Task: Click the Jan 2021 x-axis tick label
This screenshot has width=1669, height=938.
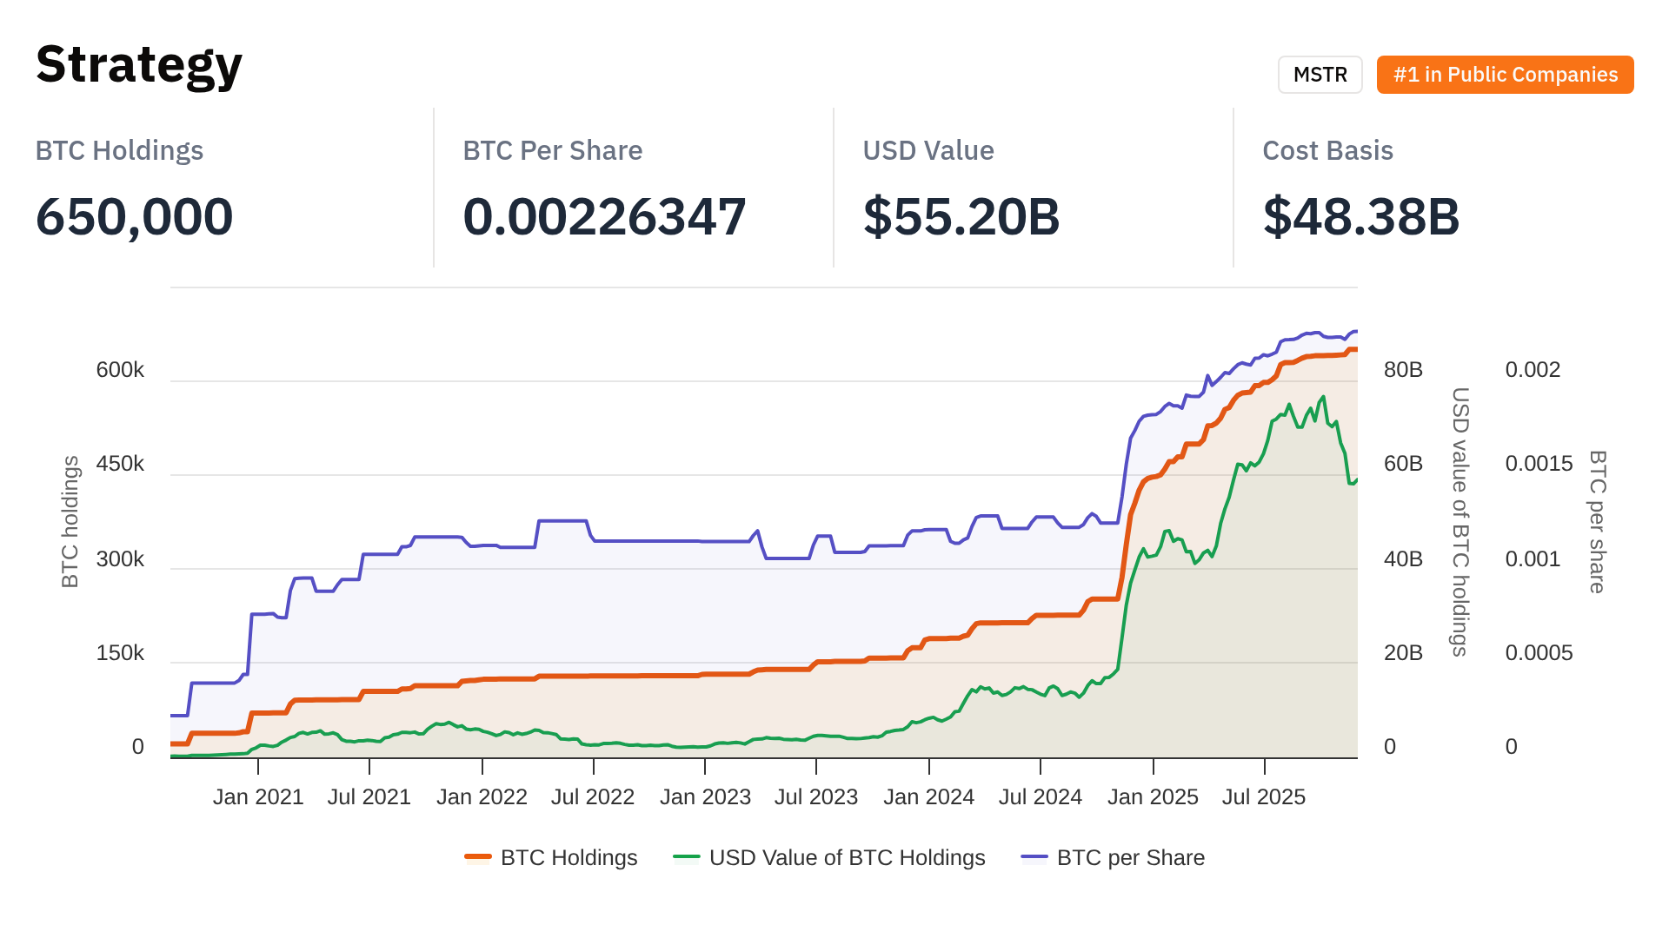Action: click(258, 796)
